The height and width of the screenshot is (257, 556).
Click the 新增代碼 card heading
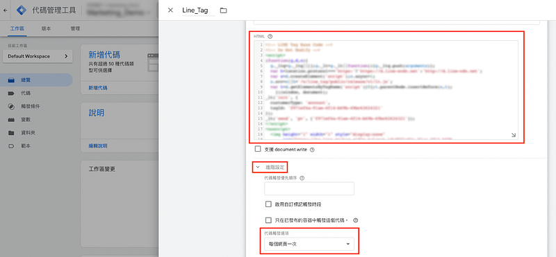click(104, 55)
